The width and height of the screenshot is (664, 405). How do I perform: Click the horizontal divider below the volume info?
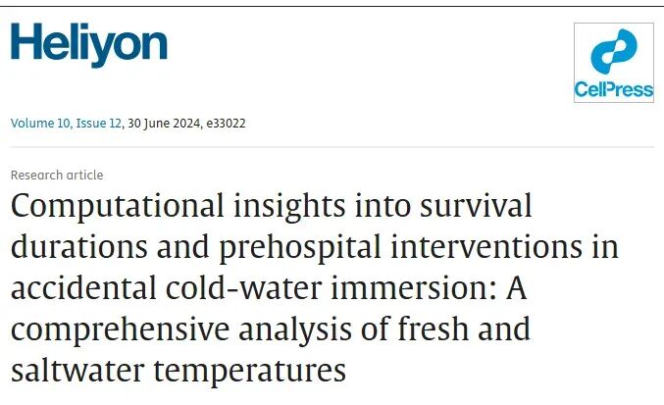[x=332, y=148]
